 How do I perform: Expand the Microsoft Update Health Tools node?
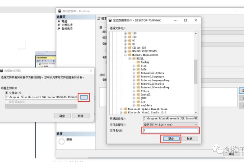[120, 109]
